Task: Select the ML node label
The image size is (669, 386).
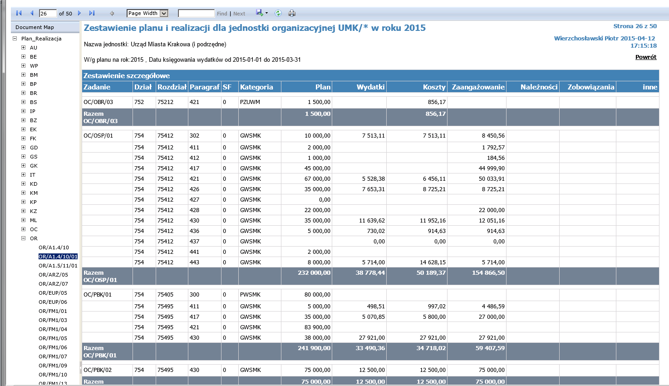Action: 34,220
